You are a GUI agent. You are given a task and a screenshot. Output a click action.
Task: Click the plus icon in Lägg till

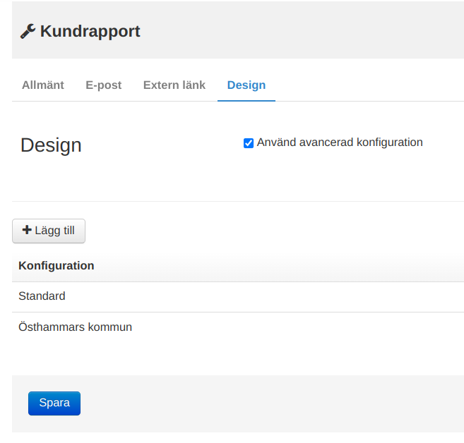(x=28, y=231)
